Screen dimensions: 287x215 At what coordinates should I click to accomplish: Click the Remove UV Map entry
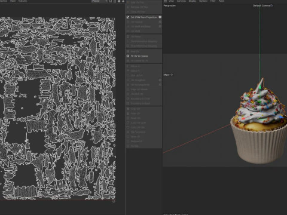[x=139, y=7]
